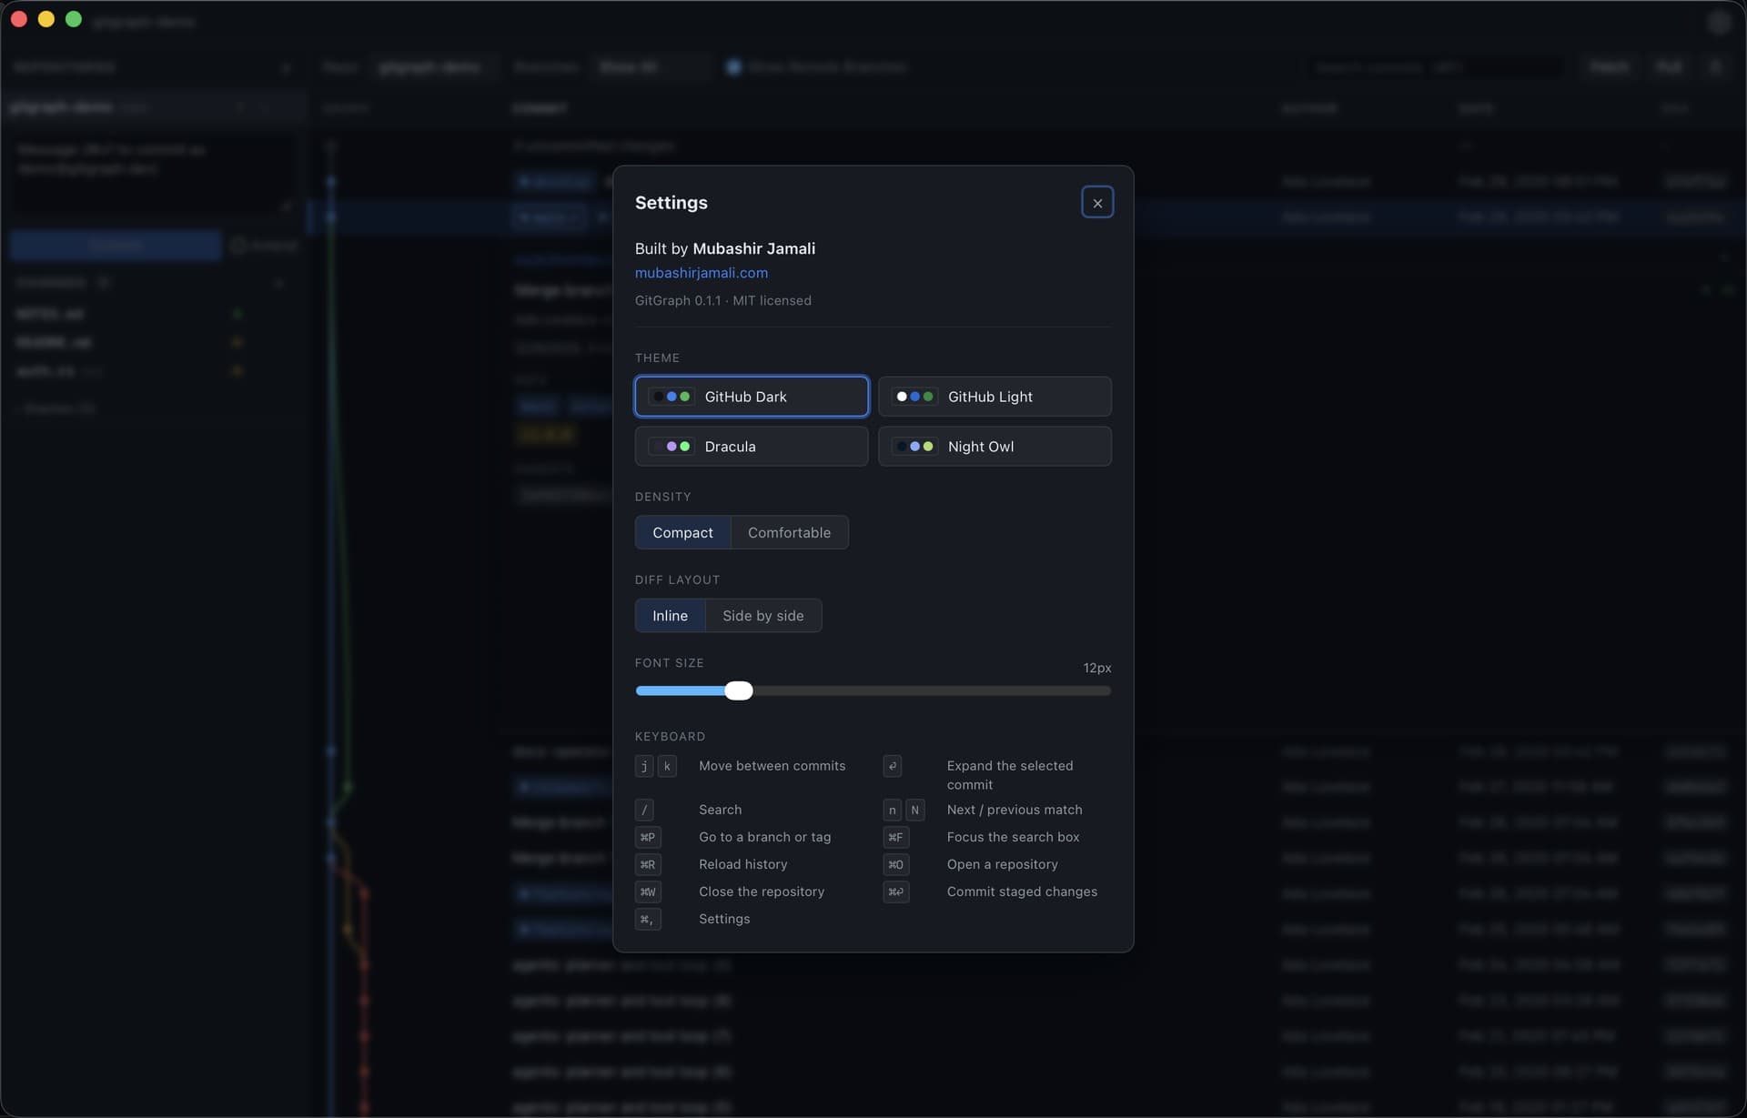1747x1118 pixels.
Task: Click the "Next / previous match" description
Action: tap(1015, 810)
